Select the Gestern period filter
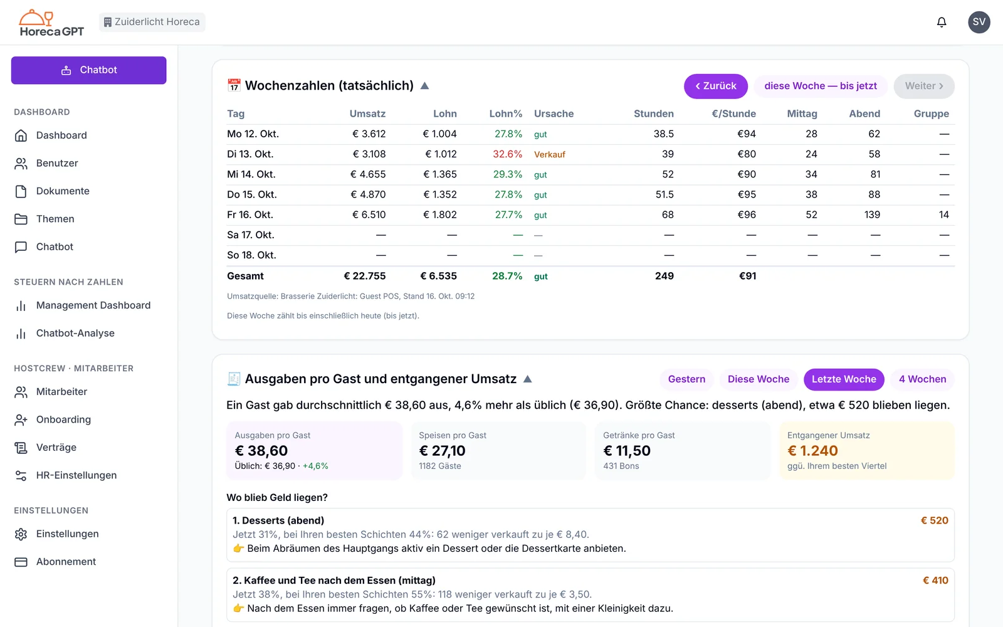The width and height of the screenshot is (1003, 627). [x=686, y=379]
